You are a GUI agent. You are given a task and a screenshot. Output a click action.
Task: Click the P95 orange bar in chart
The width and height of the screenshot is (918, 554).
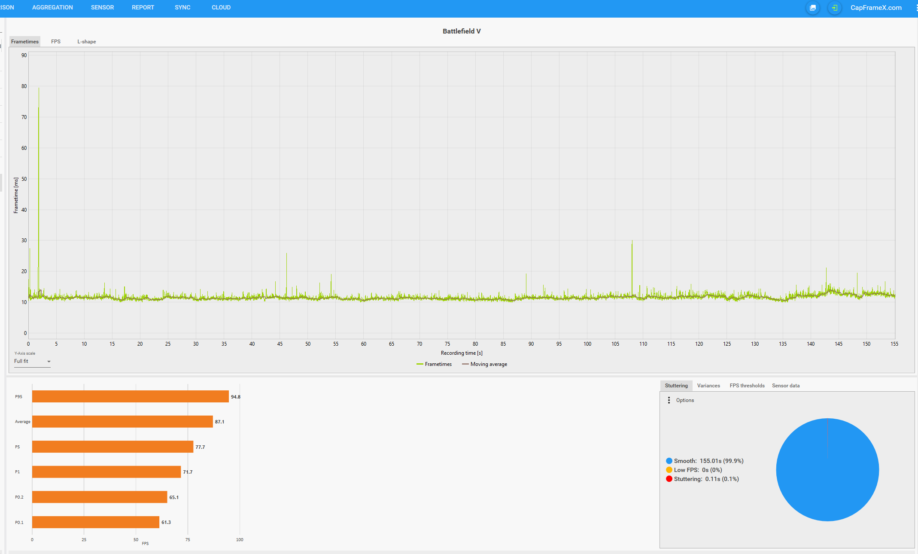tap(130, 396)
